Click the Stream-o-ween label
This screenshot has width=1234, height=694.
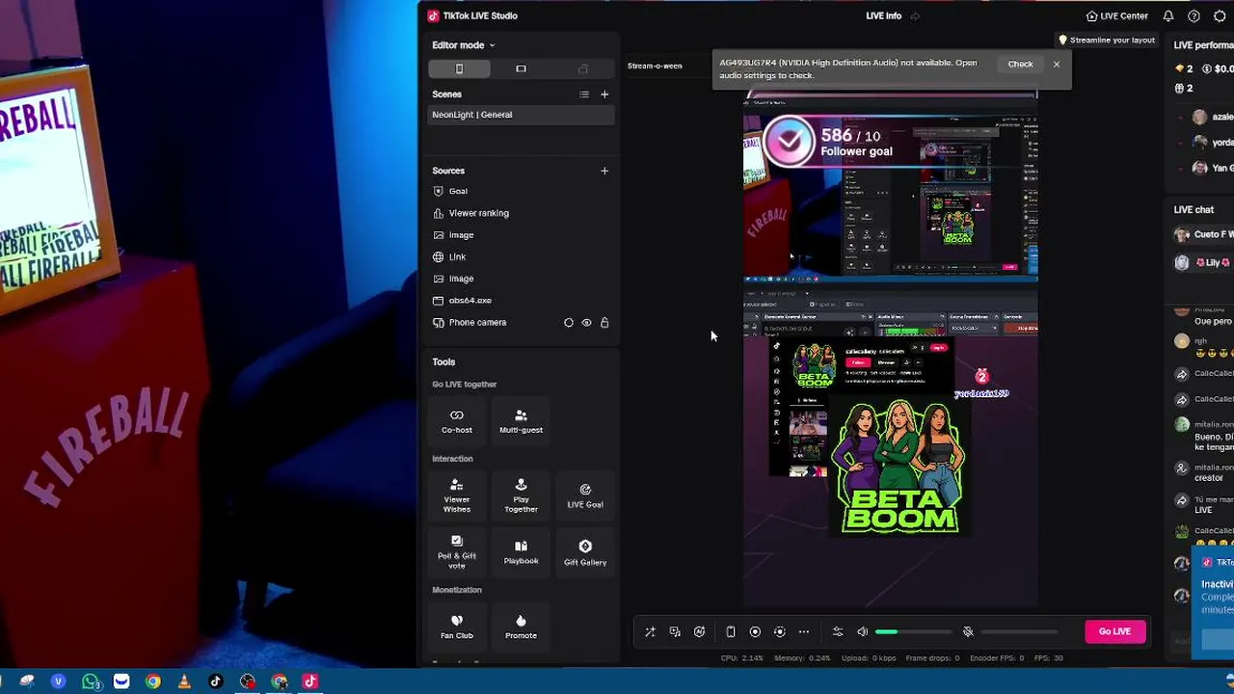pyautogui.click(x=655, y=66)
